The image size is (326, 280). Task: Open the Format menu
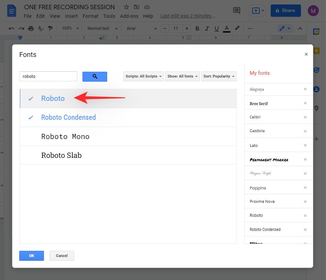pyautogui.click(x=90, y=16)
